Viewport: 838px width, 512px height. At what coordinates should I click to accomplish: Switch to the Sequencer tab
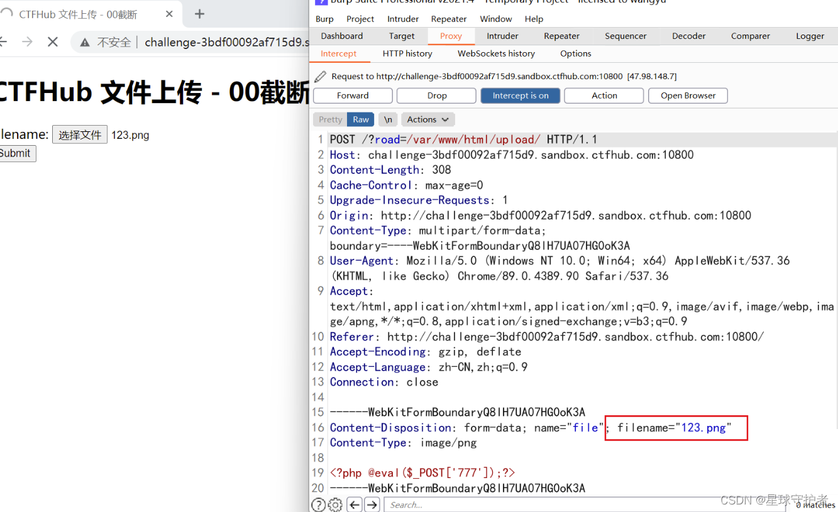626,36
